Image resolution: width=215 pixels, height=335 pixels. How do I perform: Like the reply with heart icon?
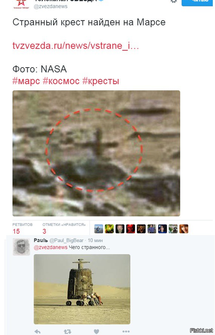tap(97, 332)
